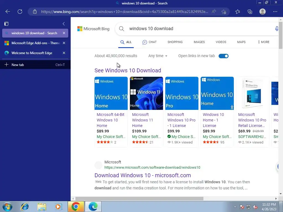Show hidden system tray icons
Image resolution: width=283 pixels, height=212 pixels.
coord(235,207)
